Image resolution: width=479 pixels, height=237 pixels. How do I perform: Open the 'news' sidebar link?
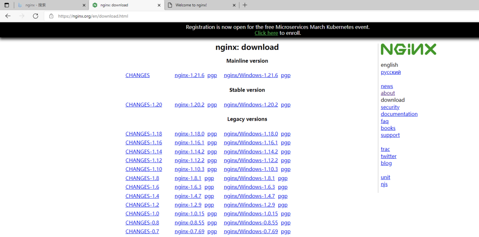click(387, 86)
